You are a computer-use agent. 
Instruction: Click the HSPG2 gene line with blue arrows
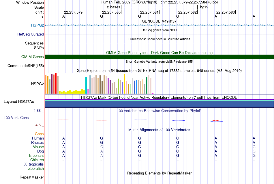click(159, 25)
